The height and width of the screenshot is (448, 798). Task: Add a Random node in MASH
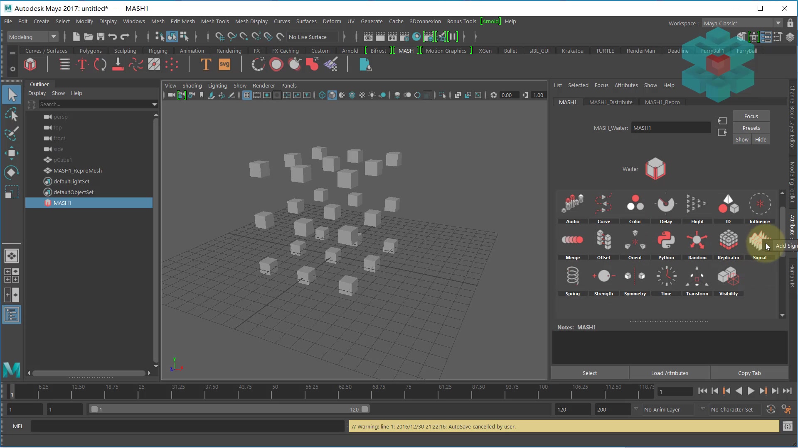(697, 241)
